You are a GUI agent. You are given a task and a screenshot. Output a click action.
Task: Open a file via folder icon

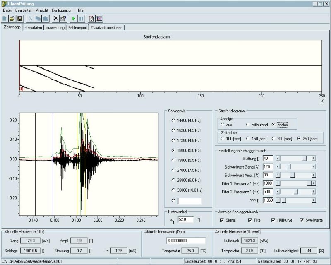click(12, 19)
